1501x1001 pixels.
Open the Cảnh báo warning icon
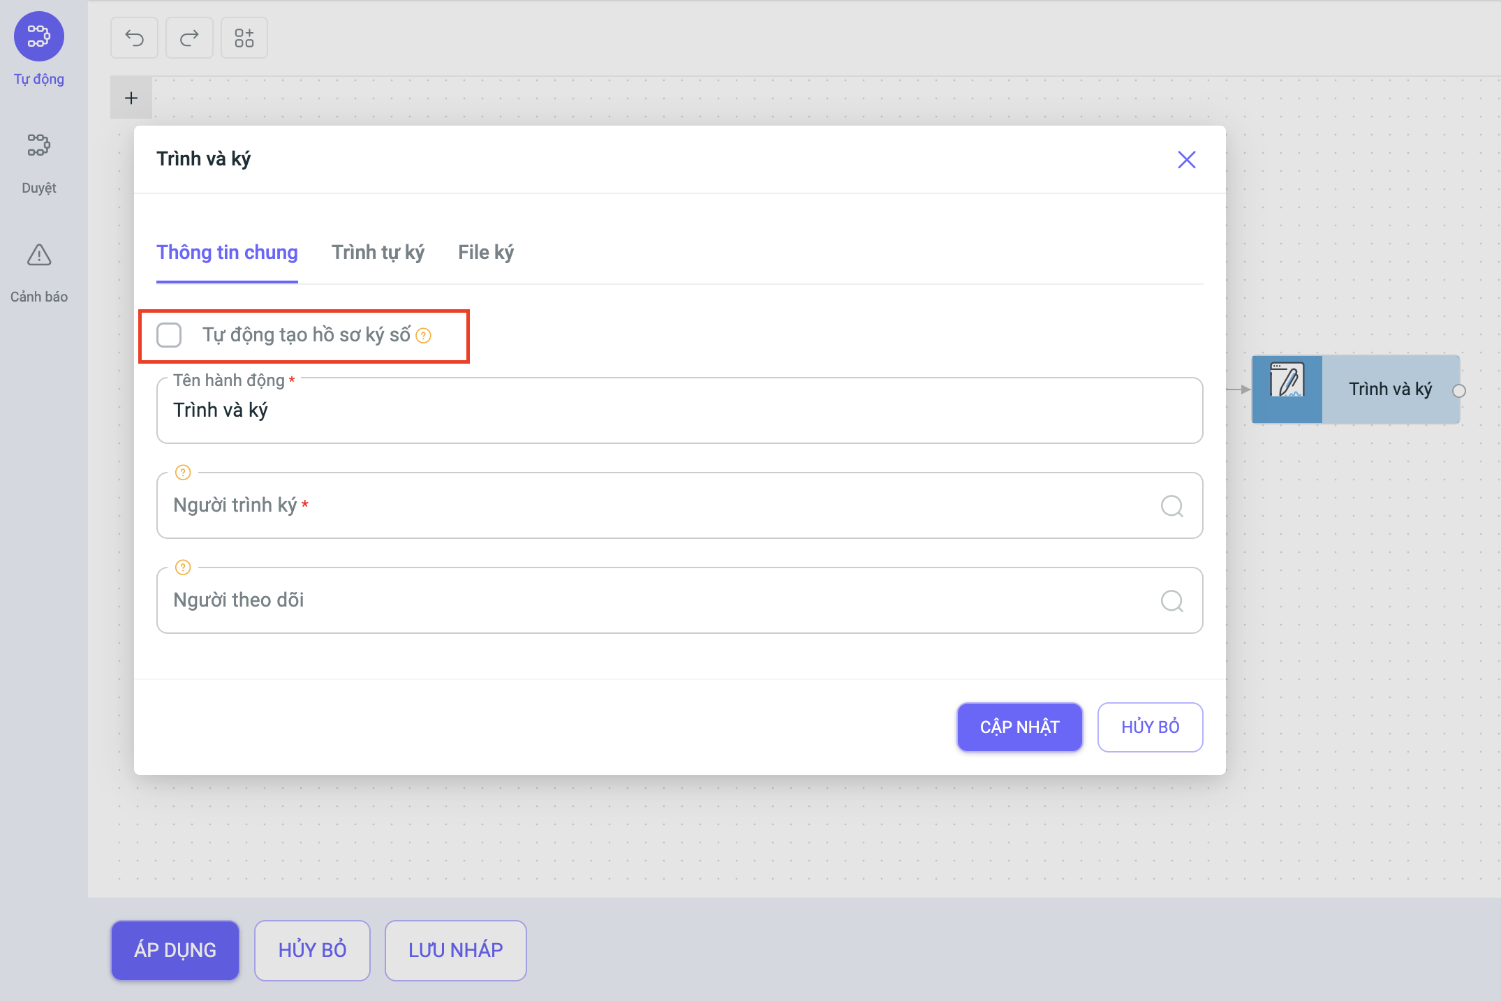39,255
